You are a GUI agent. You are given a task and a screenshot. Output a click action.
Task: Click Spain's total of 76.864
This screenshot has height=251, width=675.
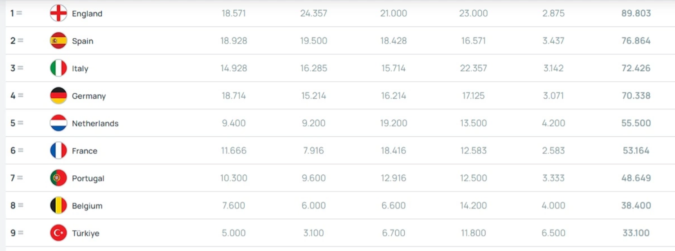[x=636, y=41]
